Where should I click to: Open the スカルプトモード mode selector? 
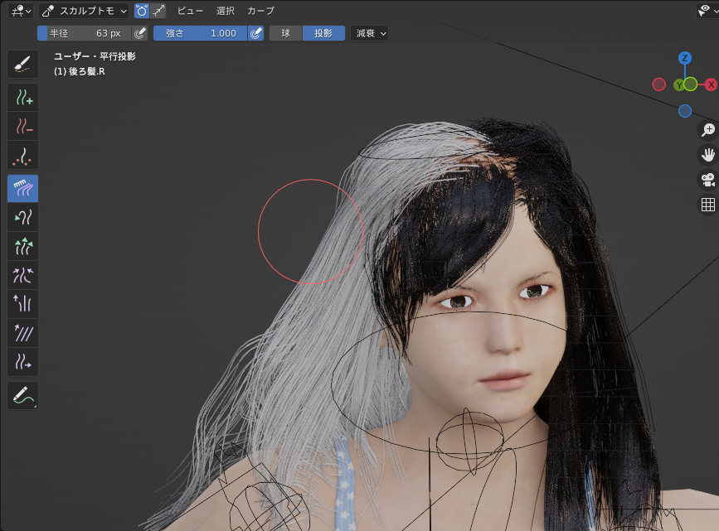tap(85, 11)
